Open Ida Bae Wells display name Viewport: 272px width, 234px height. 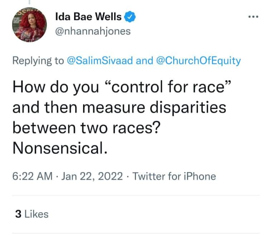(x=88, y=17)
